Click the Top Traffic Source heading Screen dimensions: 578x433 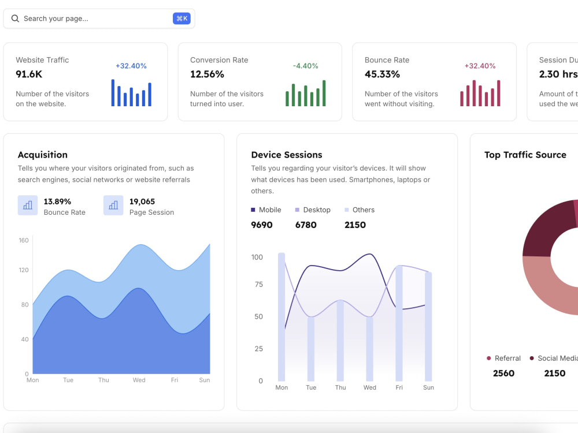pos(525,155)
